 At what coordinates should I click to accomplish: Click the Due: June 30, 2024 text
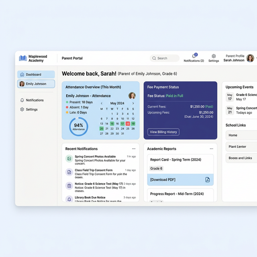point(199,116)
